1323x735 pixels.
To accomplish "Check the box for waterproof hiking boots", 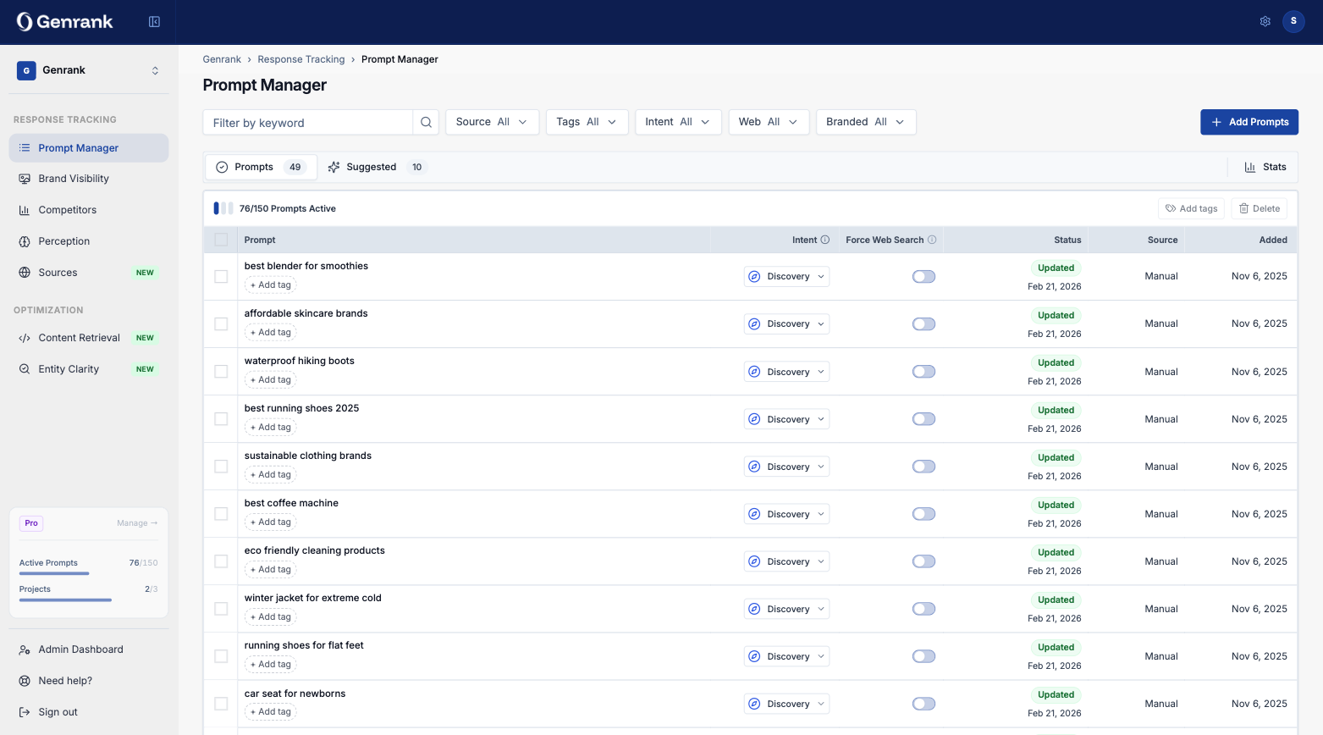I will [x=221, y=372].
